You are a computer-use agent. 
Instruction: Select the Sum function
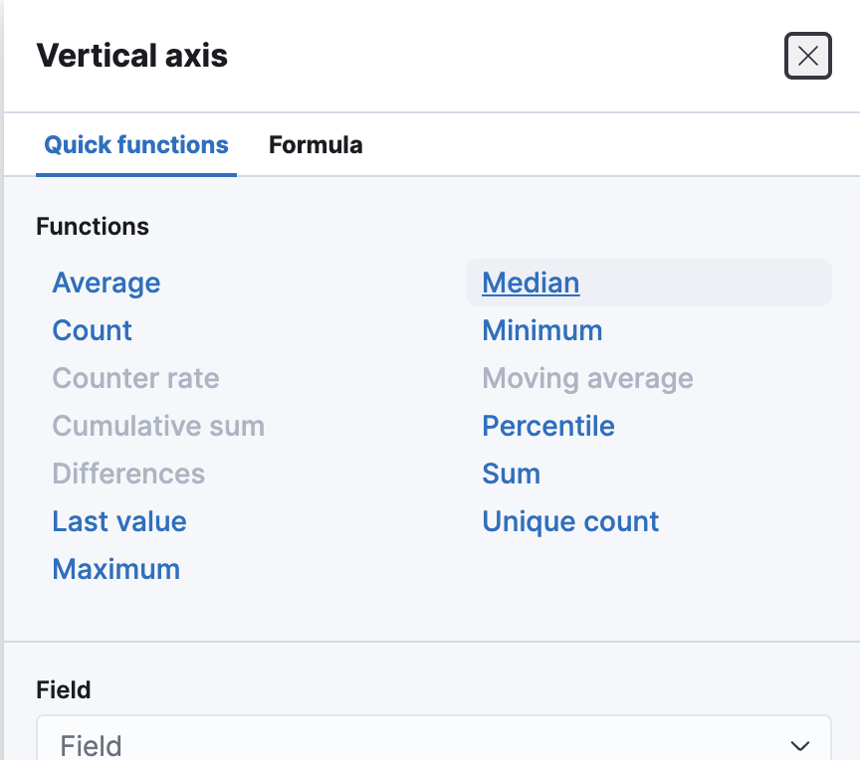512,474
